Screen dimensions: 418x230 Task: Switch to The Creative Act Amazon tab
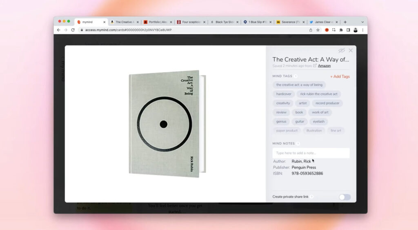point(125,22)
